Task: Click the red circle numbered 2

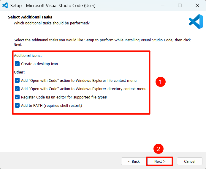Action: coord(158,149)
